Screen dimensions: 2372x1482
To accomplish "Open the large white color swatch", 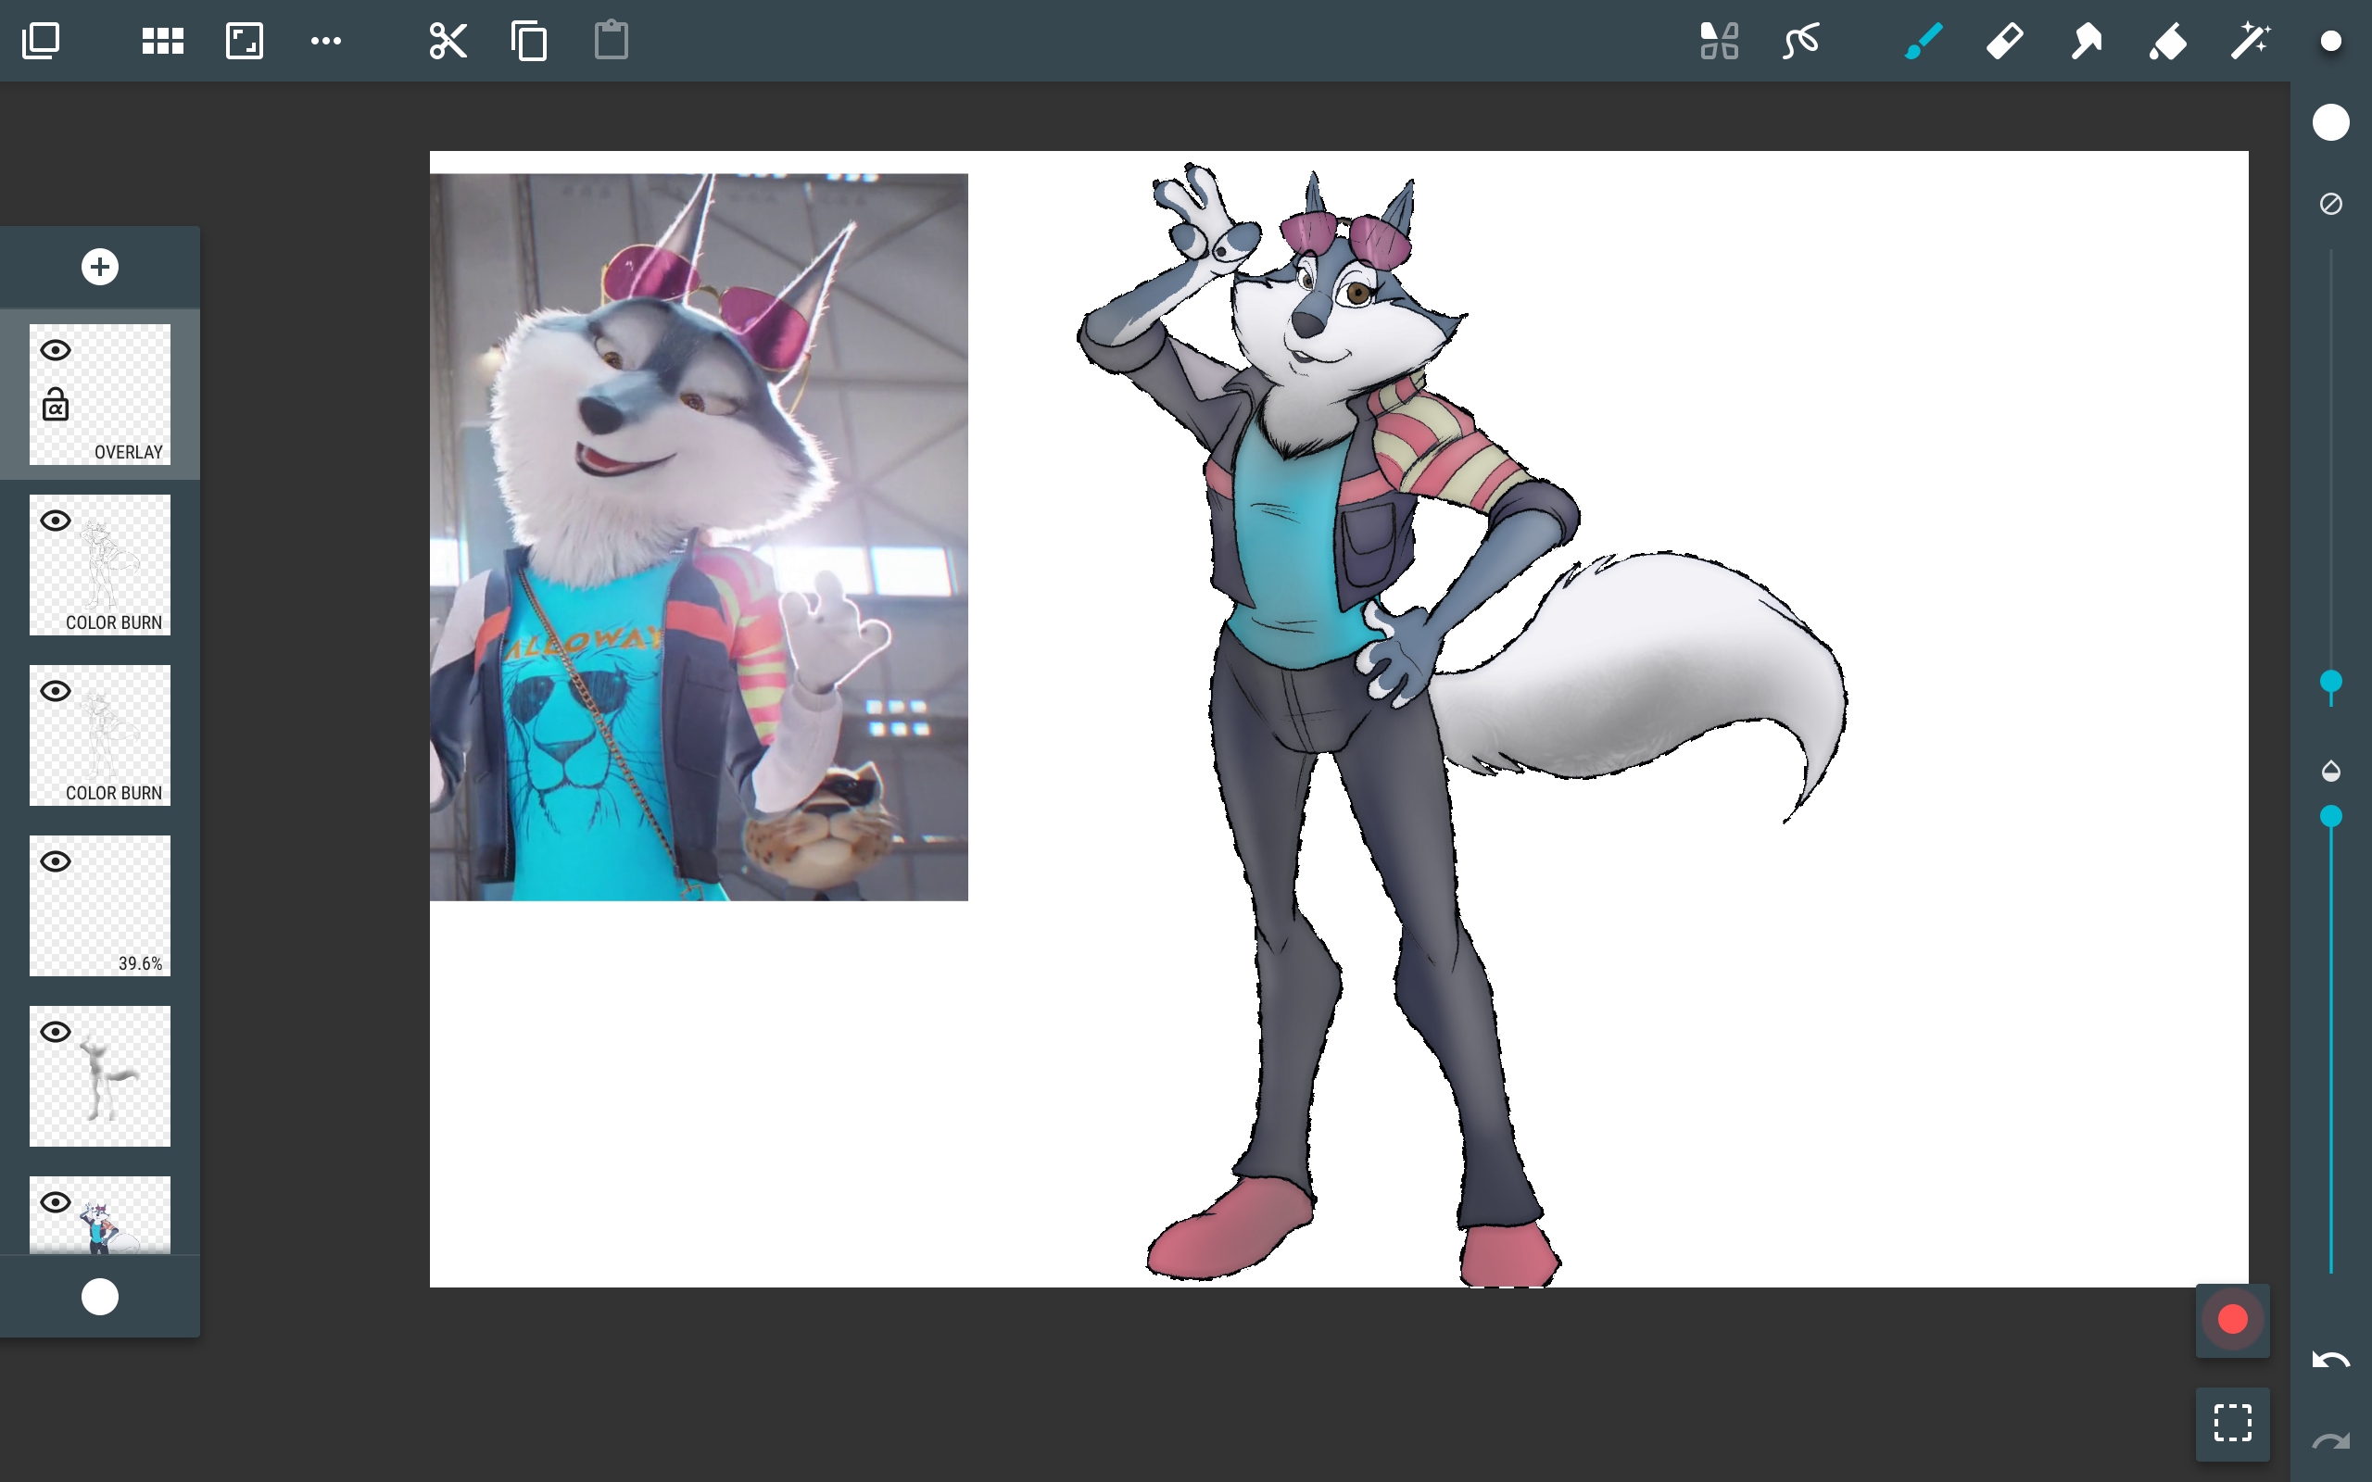I will coord(2331,122).
